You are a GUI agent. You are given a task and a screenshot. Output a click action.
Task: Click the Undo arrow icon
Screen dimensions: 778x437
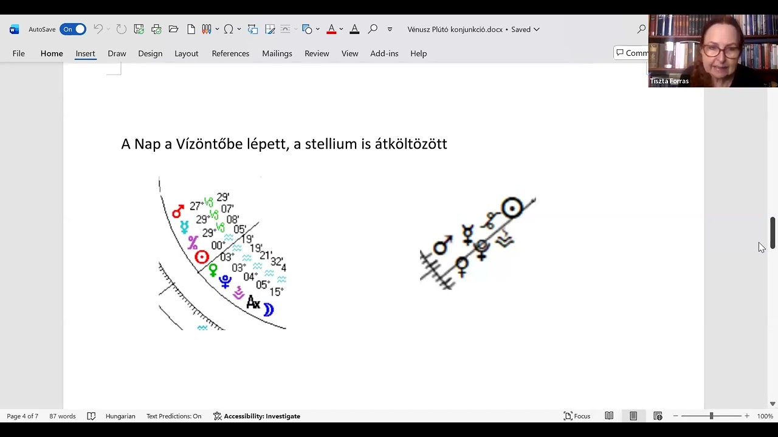[97, 29]
